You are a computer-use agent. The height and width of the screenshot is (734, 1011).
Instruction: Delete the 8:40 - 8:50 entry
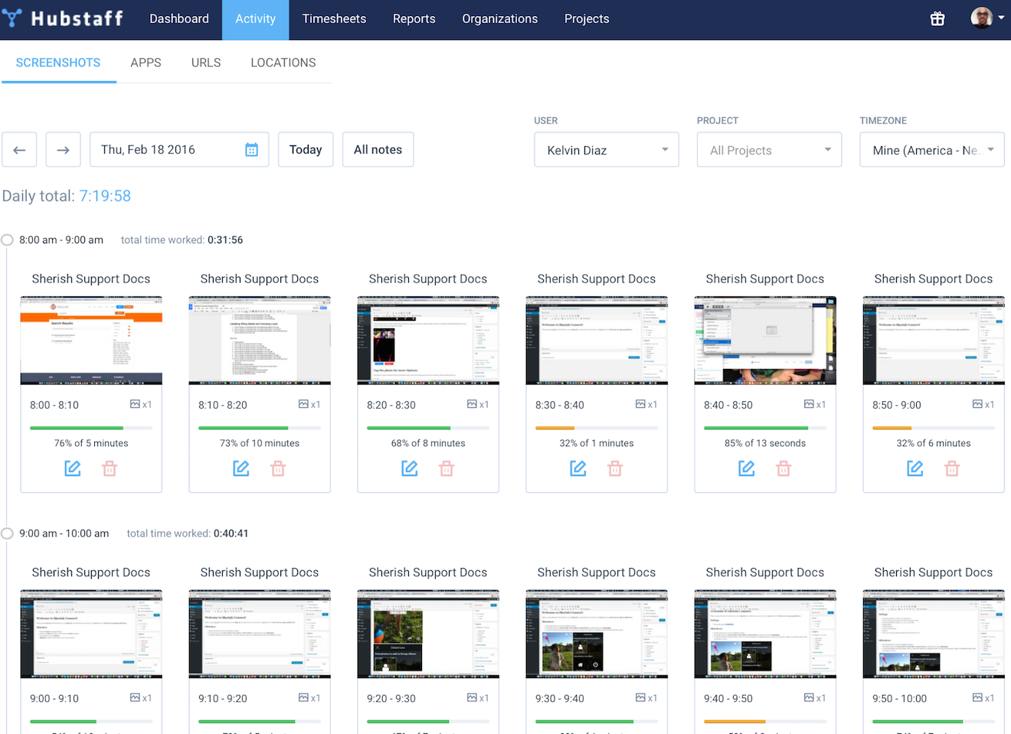coord(784,468)
